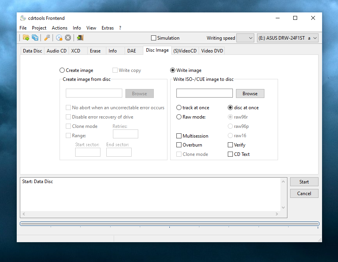
Task: Open the Actions menu
Action: point(60,28)
